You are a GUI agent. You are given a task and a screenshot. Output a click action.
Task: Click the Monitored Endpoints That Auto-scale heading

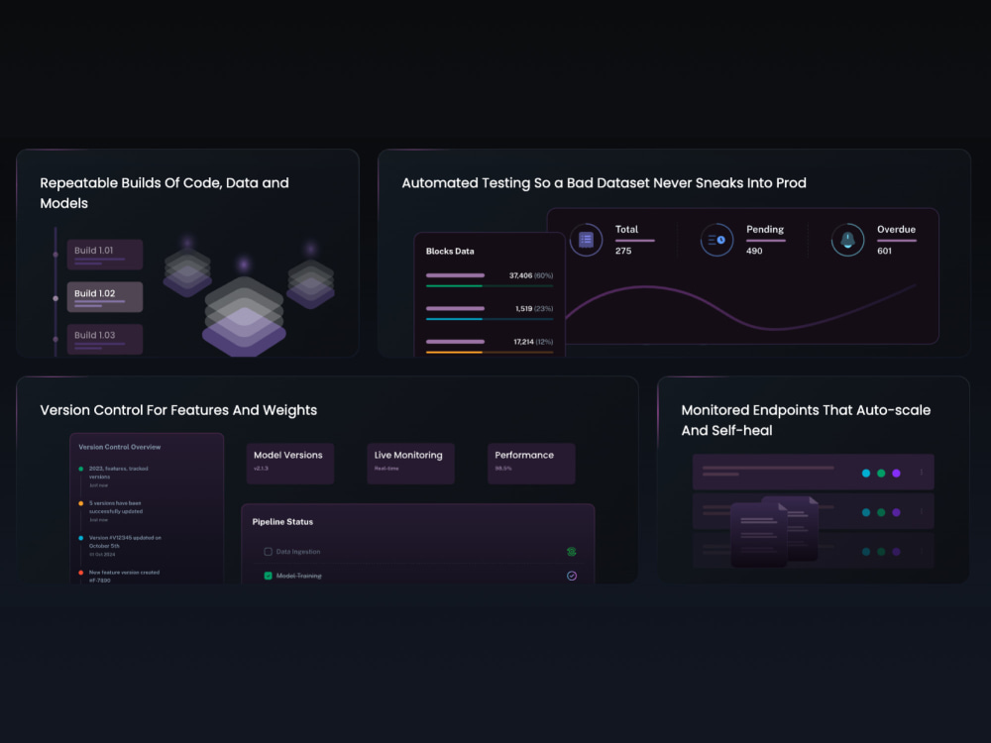[x=806, y=420]
